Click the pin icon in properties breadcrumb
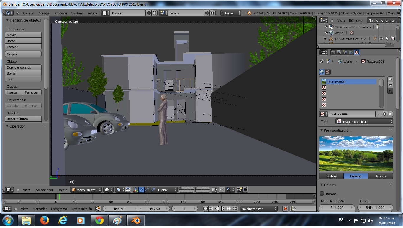This screenshot has height=228, width=403. pos(322,62)
